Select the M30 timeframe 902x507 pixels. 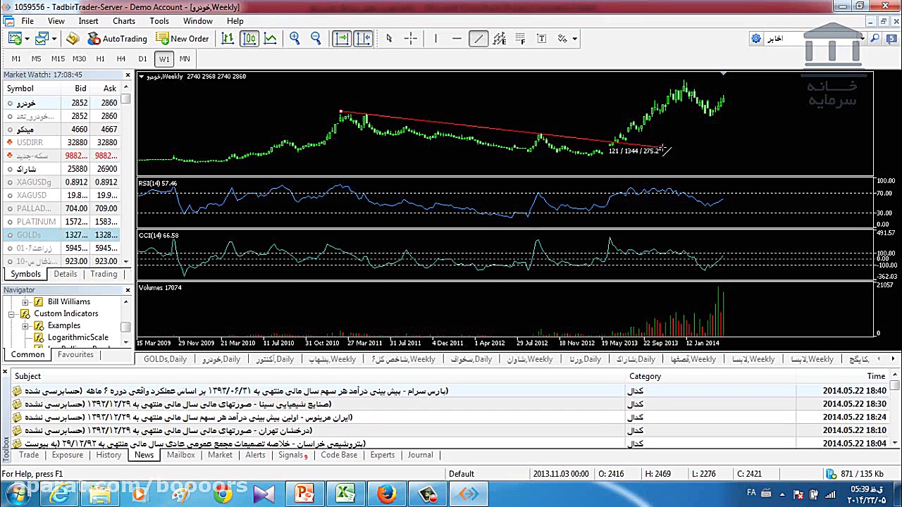coord(79,59)
